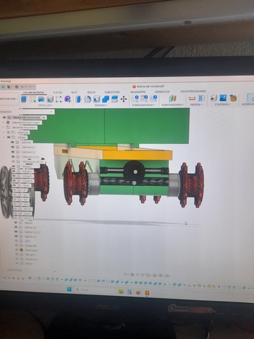The height and width of the screenshot is (339, 254).
Task: Toggle visibility of the Zahnrad body
Action: coord(13,142)
